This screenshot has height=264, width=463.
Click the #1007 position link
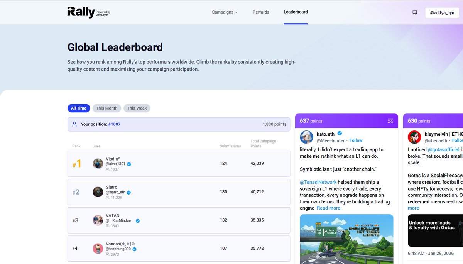114,124
